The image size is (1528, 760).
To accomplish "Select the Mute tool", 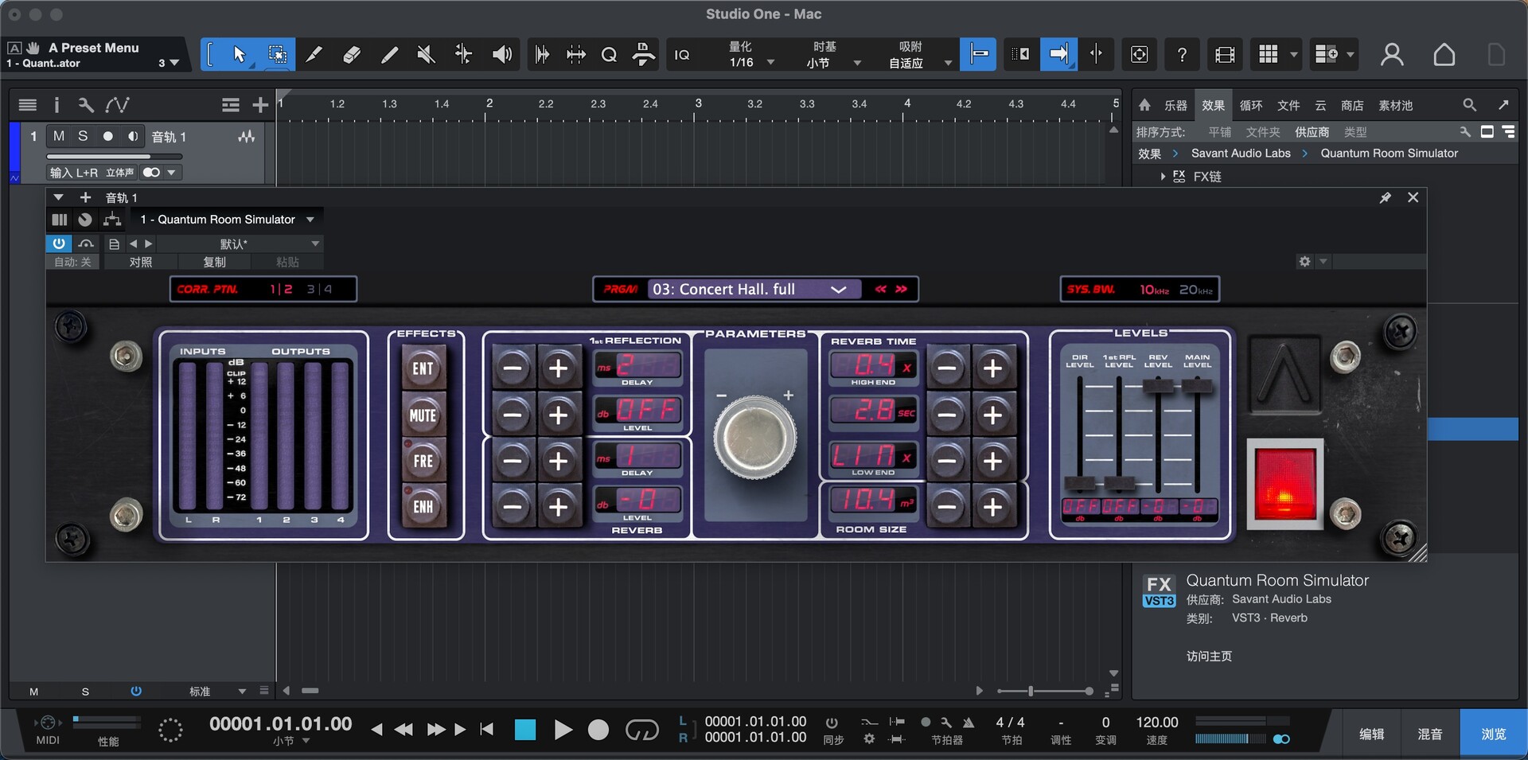I will coord(426,54).
